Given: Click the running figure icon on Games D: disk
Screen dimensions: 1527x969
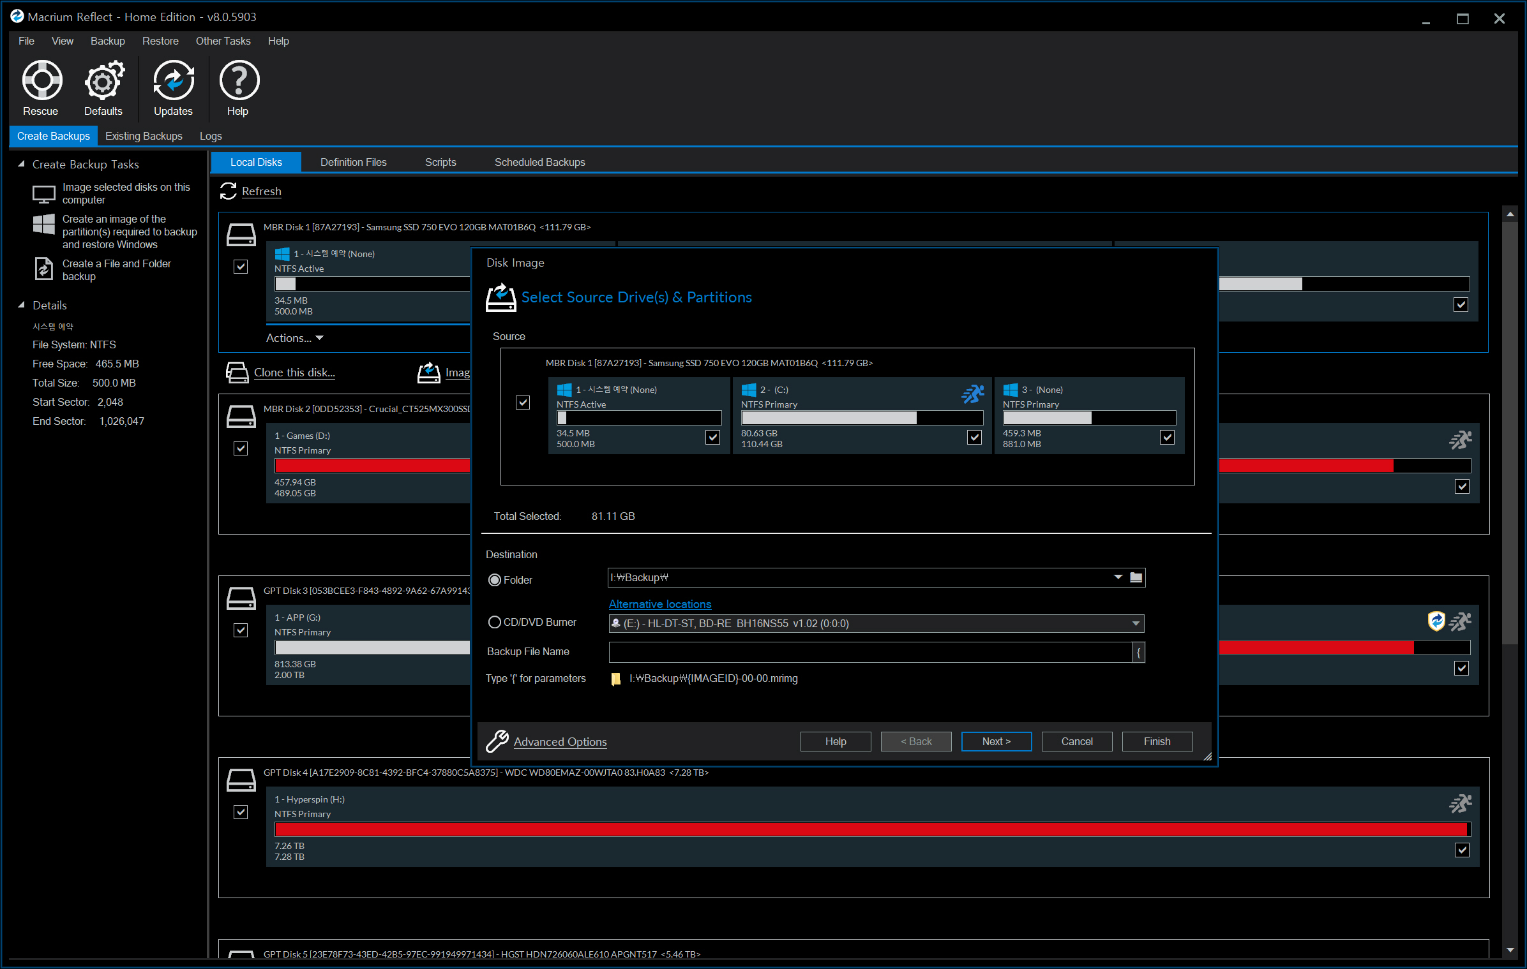Looking at the screenshot, I should tap(1461, 440).
